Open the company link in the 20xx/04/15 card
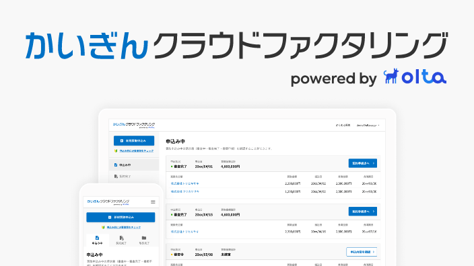The height and width of the screenshot is (266, 474). coord(184,232)
